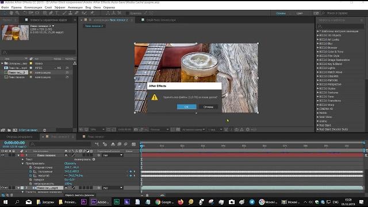The width and height of the screenshot is (368, 207).
Task: Click the delete trash icon in project panel
Action: tap(45, 130)
